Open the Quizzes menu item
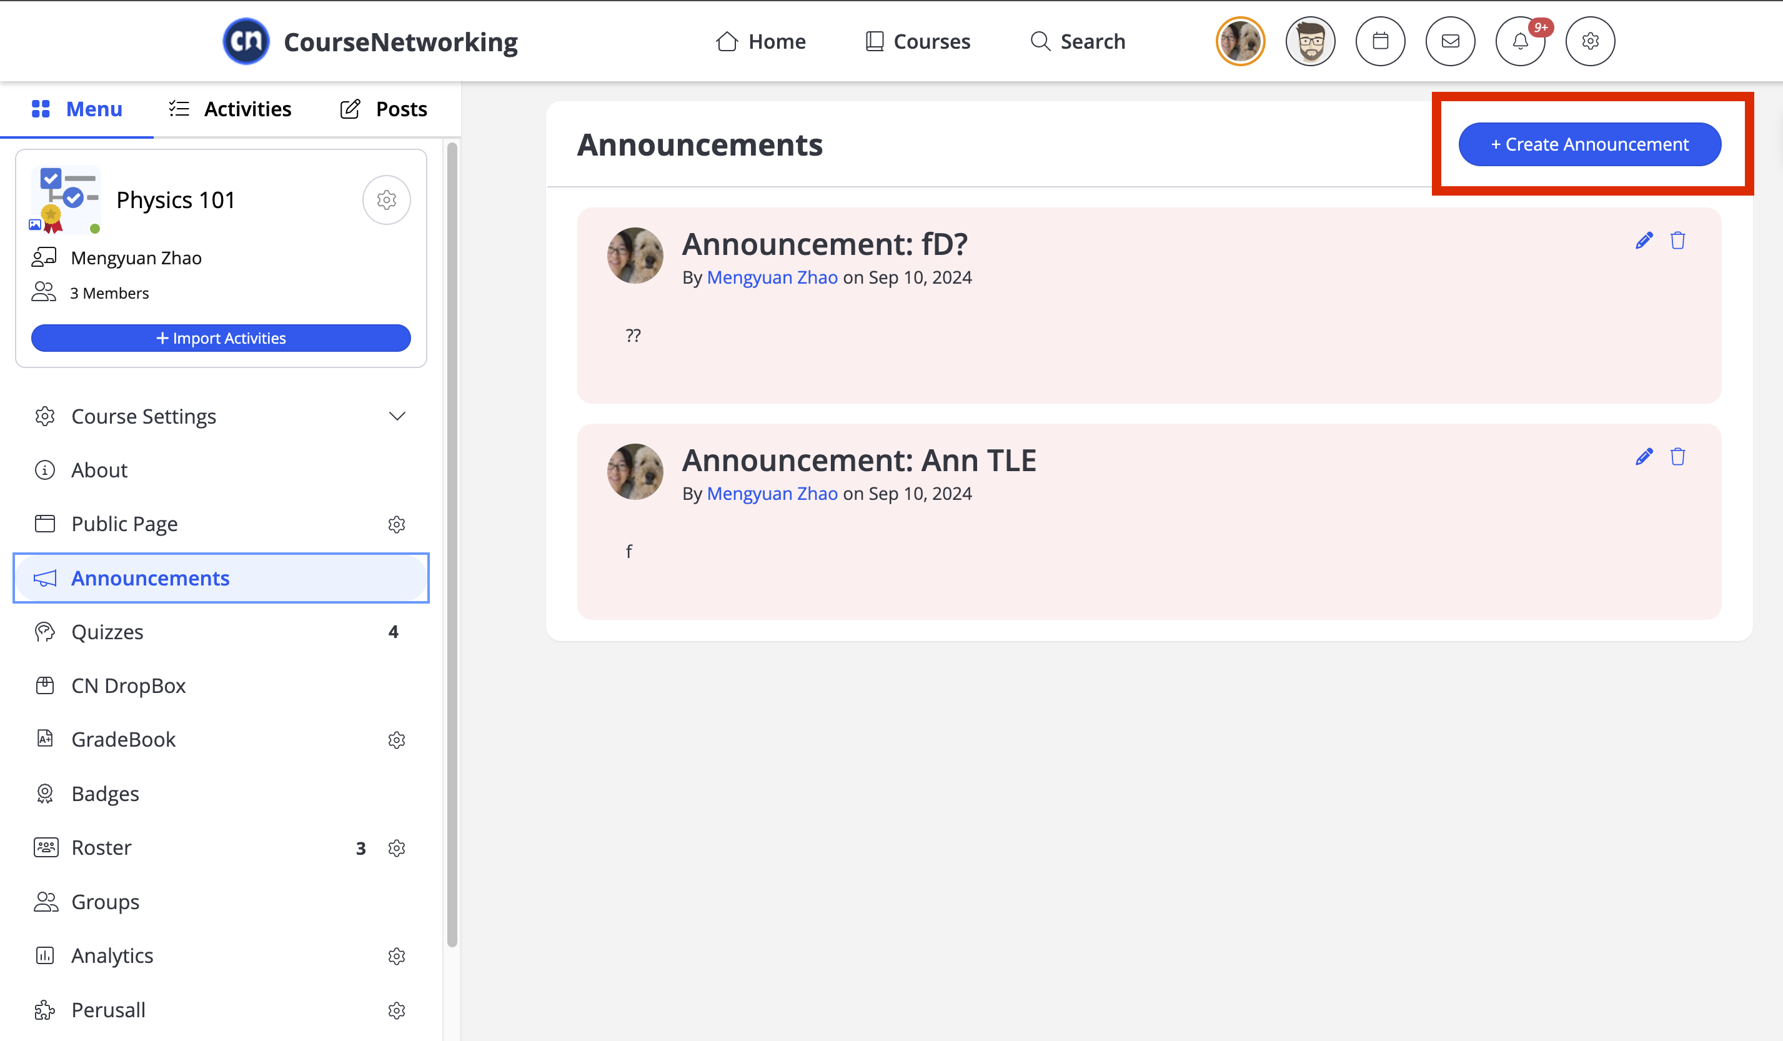 click(221, 632)
